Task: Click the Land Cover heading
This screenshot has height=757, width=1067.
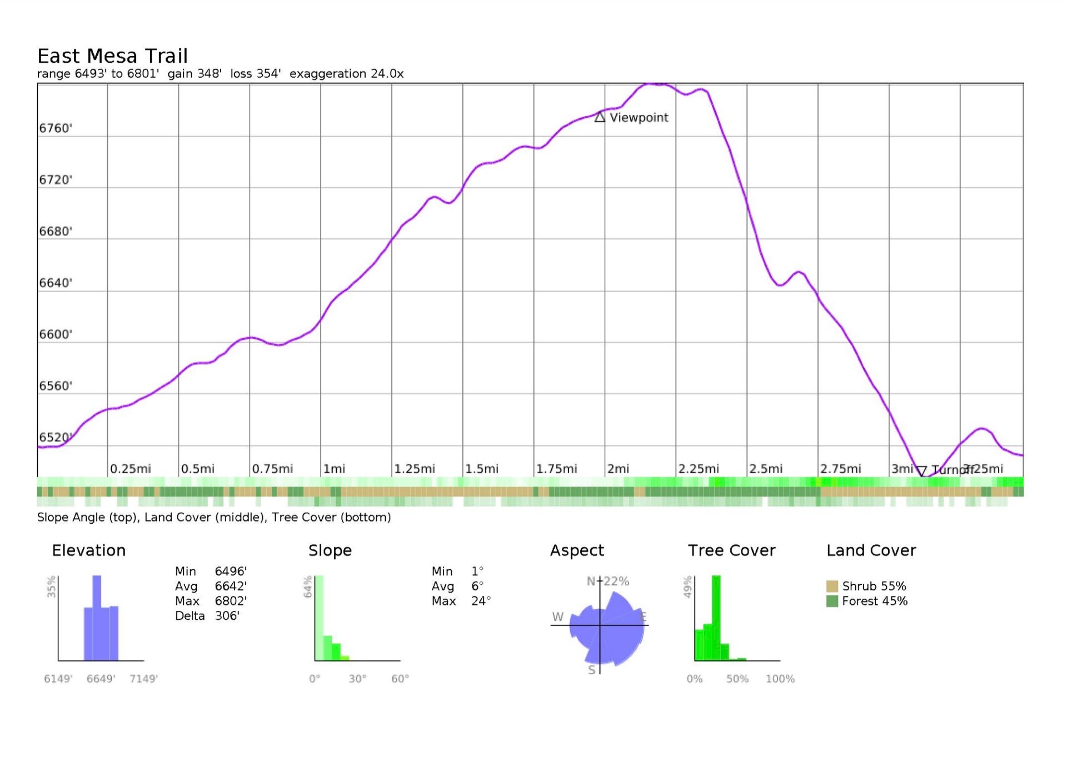Action: click(871, 550)
